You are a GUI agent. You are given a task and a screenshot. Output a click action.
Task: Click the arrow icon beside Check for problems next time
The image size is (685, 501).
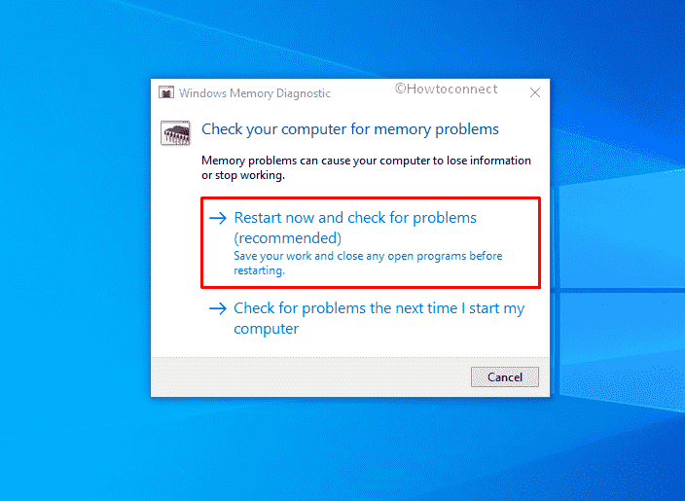click(218, 308)
